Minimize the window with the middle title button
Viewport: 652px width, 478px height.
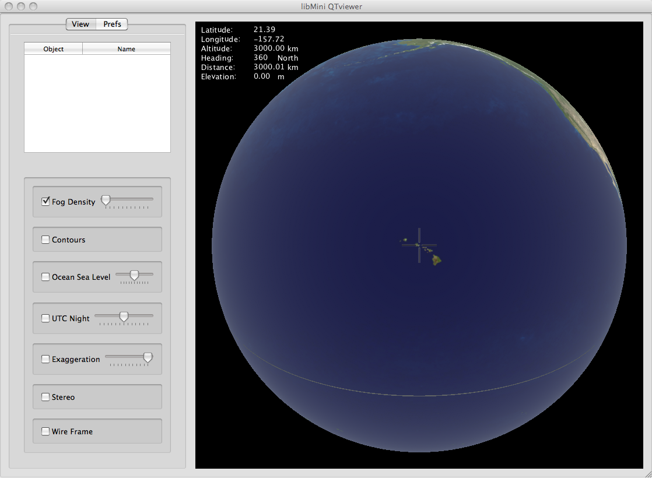click(21, 6)
